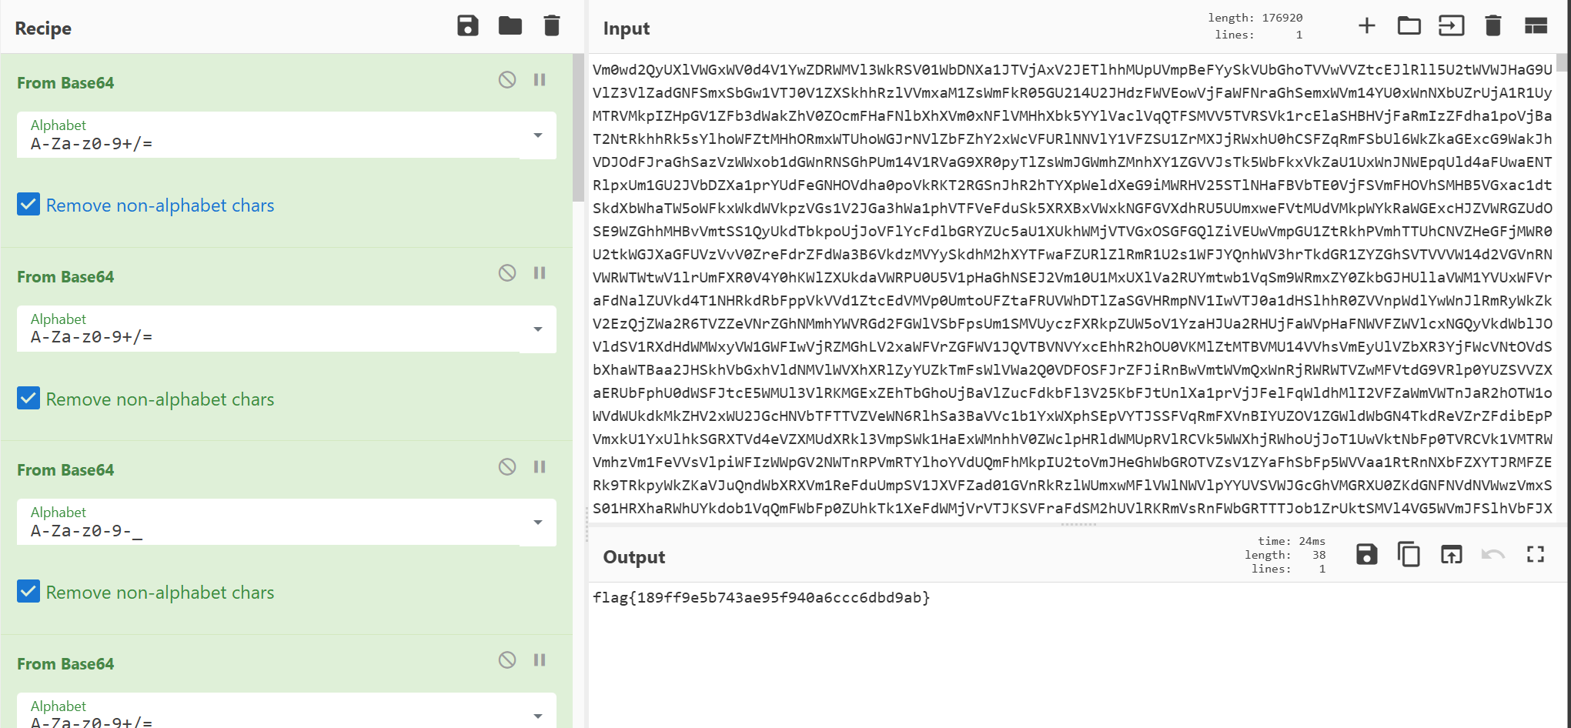1571x728 pixels.
Task: Load a saved recipe
Action: (510, 26)
